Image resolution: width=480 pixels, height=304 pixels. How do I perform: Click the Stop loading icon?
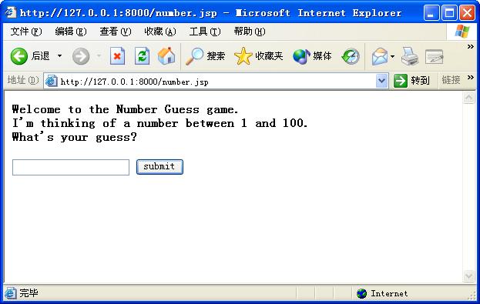(x=117, y=56)
